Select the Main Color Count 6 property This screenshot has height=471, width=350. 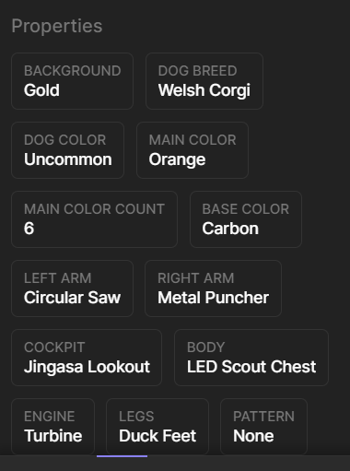coord(94,219)
